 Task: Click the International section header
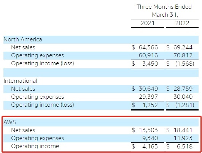[x=21, y=81]
